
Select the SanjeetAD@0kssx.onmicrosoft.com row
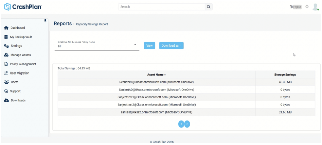(x=186, y=90)
